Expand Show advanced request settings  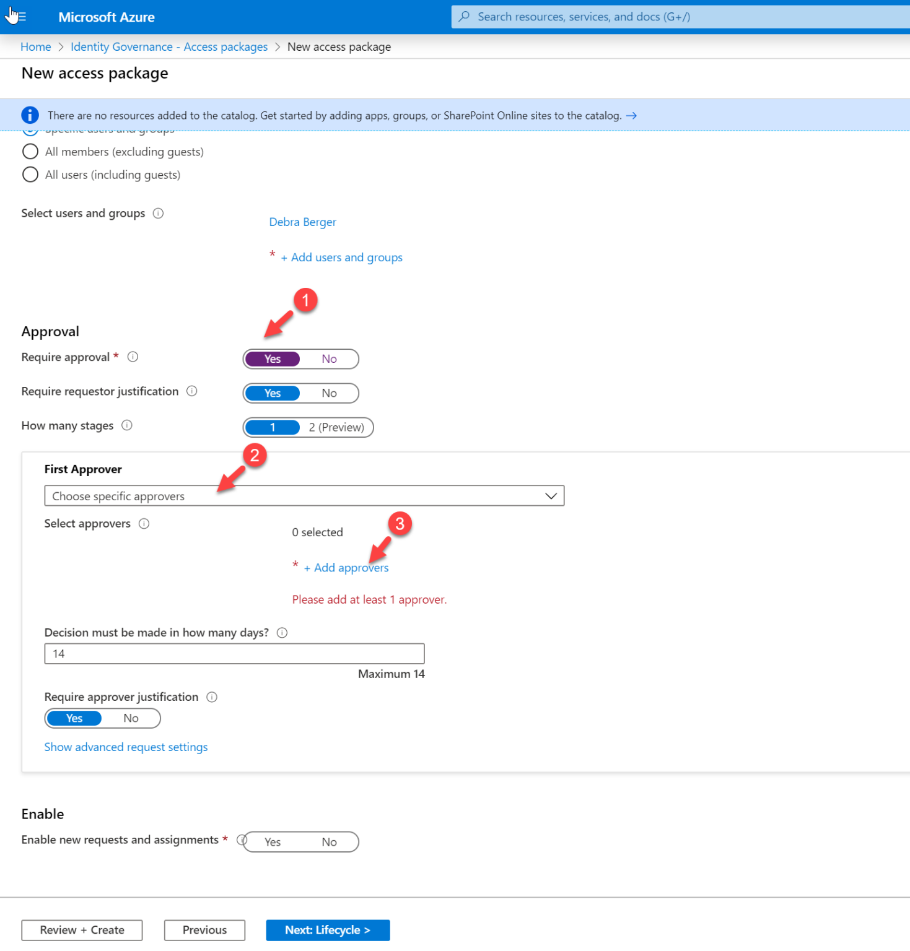tap(126, 747)
